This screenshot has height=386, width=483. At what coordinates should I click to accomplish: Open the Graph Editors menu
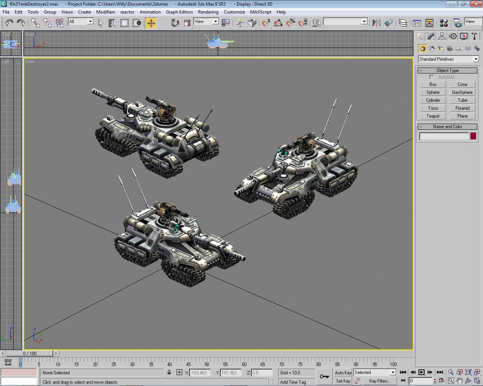[179, 12]
